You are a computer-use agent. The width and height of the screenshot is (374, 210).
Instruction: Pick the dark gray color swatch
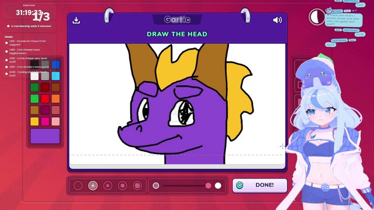coord(45,65)
